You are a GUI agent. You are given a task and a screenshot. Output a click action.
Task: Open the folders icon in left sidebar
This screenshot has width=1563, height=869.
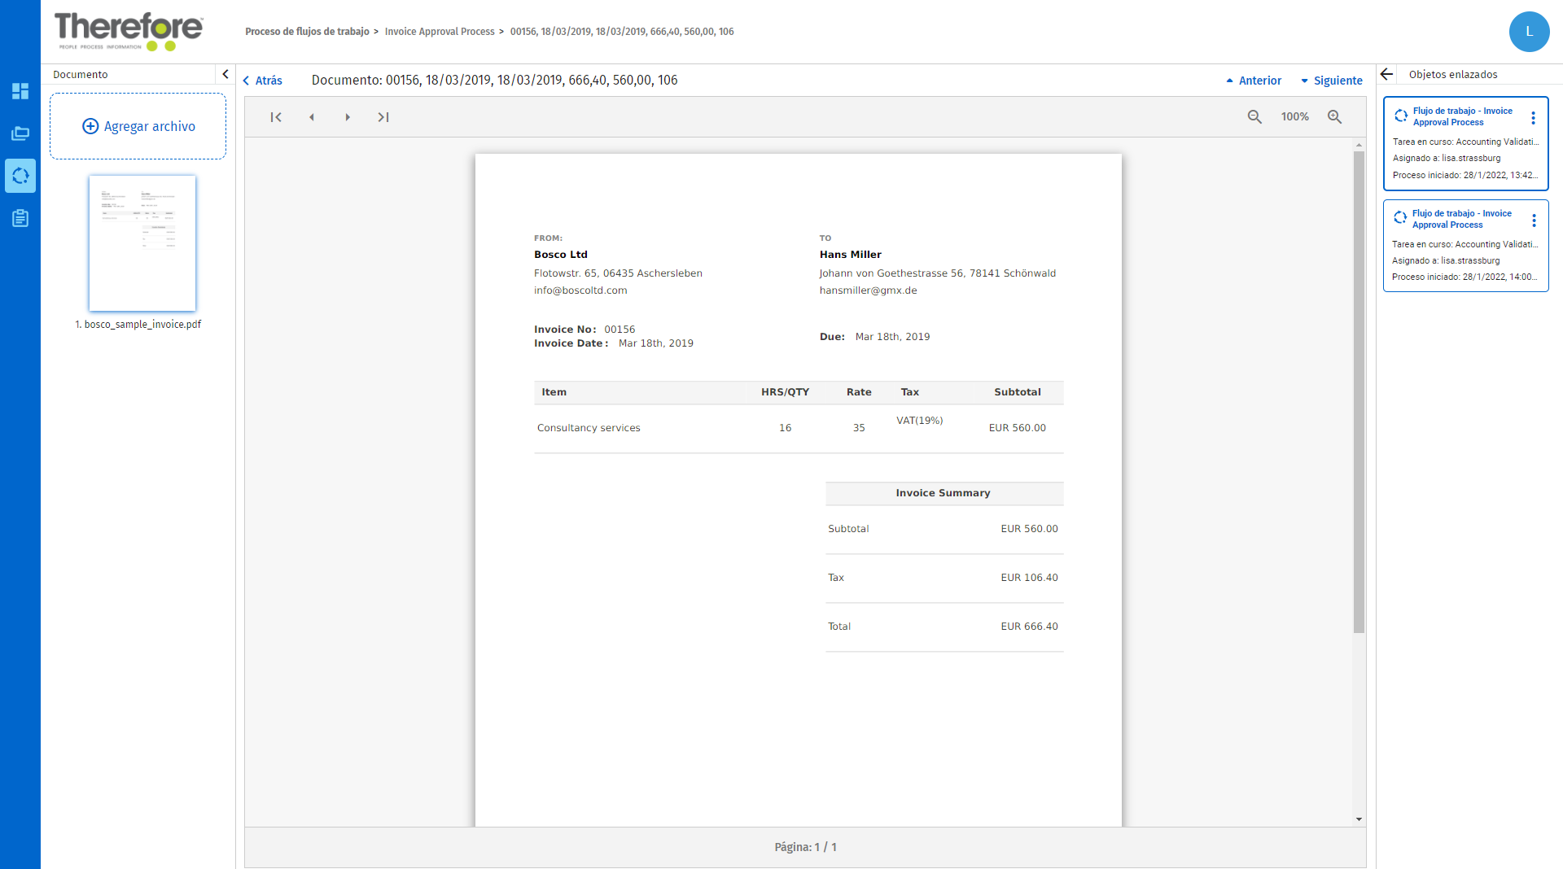click(20, 133)
